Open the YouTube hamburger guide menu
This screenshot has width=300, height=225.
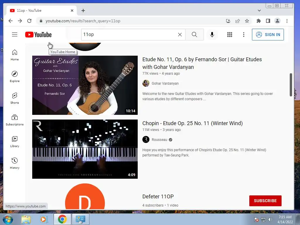(15, 35)
